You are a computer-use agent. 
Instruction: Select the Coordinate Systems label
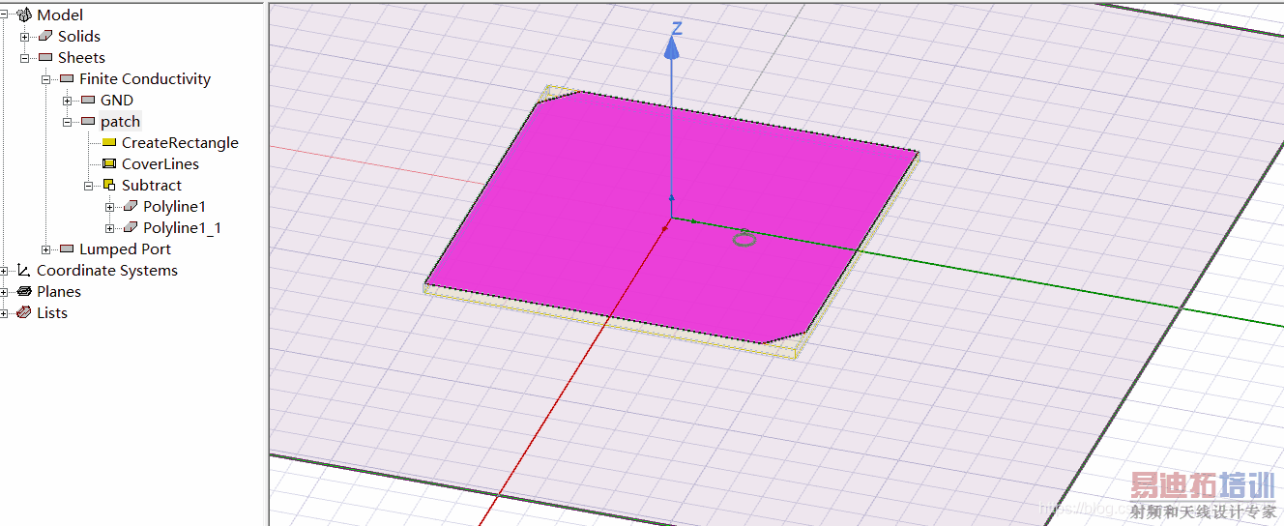[x=107, y=270]
